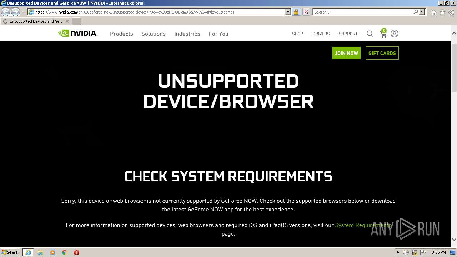The image size is (457, 257).
Task: Go to the DRIVERS link
Action: tap(321, 34)
